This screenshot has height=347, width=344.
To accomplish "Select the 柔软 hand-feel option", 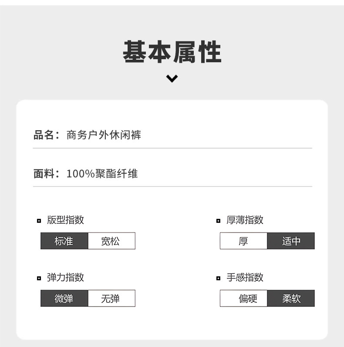I will (291, 298).
